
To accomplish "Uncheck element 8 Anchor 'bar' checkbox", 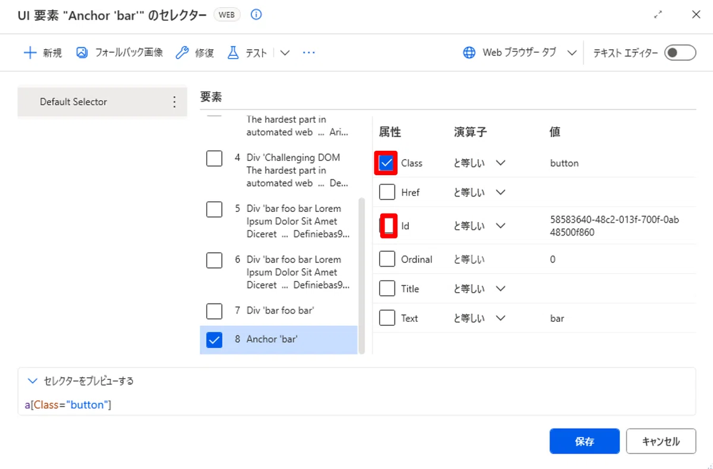I will (x=214, y=340).
